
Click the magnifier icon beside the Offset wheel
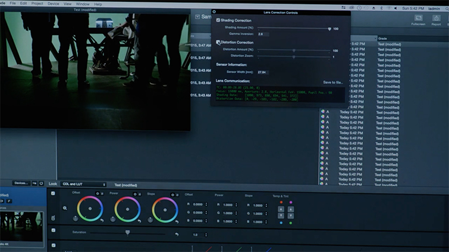point(65,208)
